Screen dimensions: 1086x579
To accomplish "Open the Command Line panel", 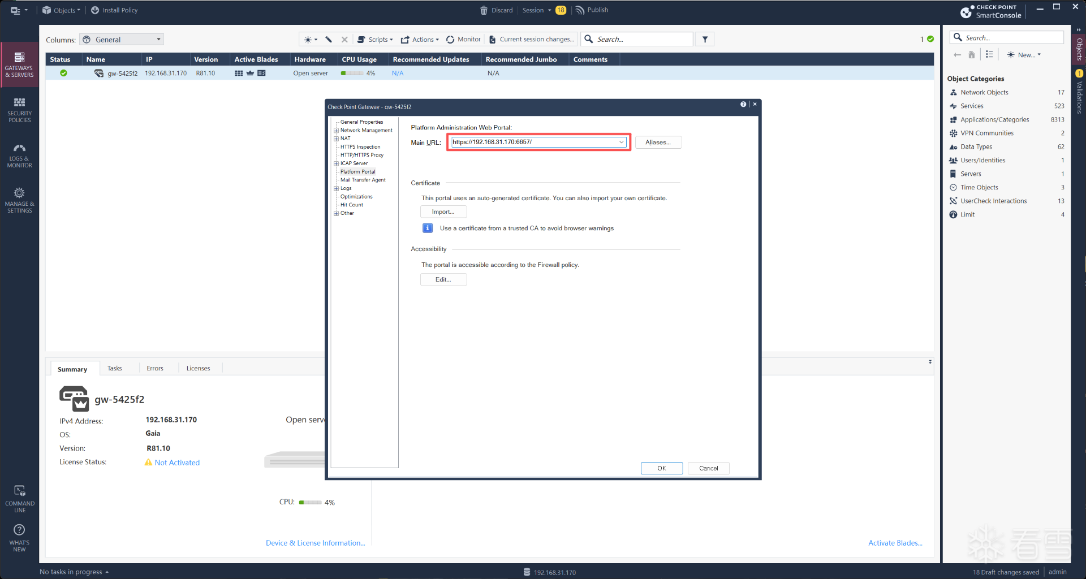I will [x=19, y=499].
